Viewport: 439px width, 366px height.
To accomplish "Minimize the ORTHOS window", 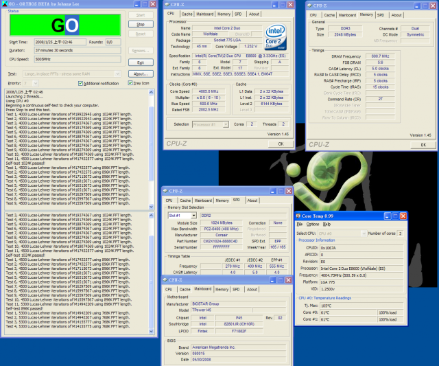I will pyautogui.click(x=137, y=4).
